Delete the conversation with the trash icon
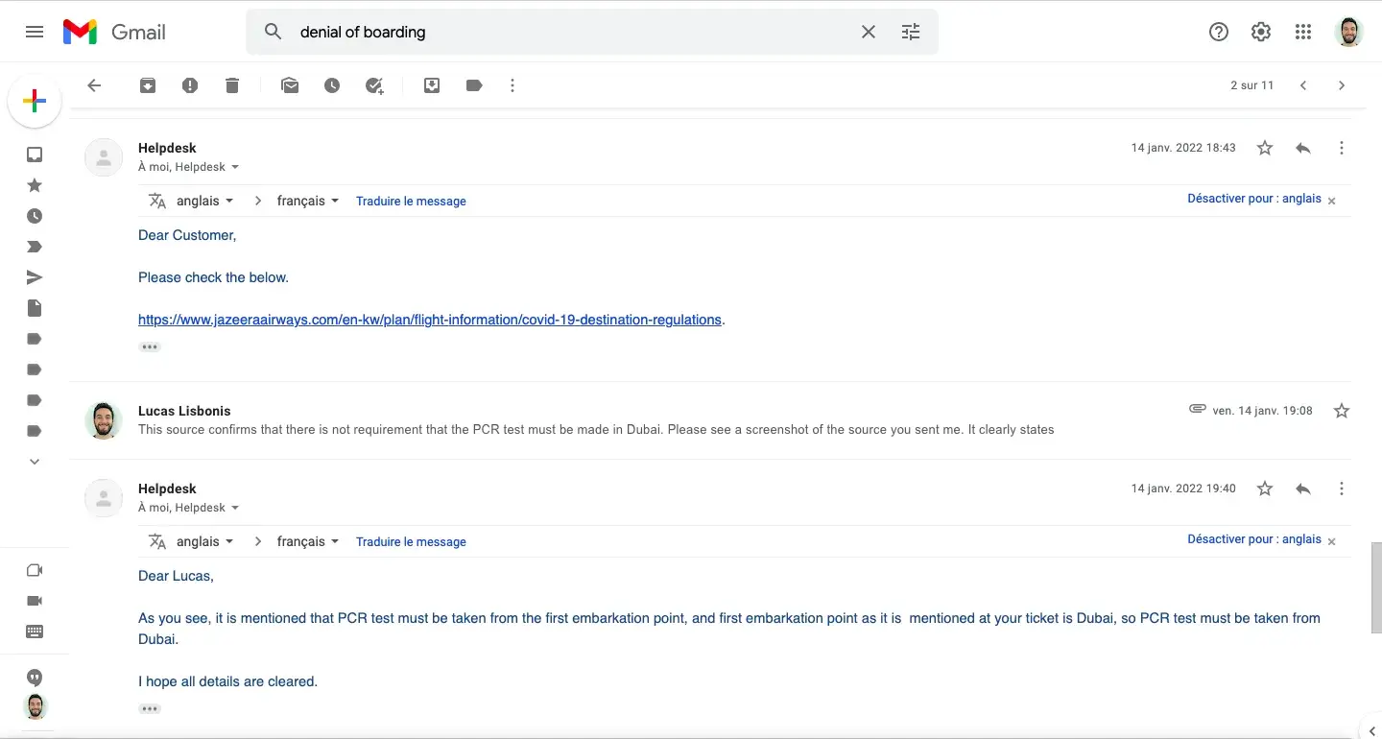Viewport: 1382px width, 739px height. pyautogui.click(x=232, y=85)
